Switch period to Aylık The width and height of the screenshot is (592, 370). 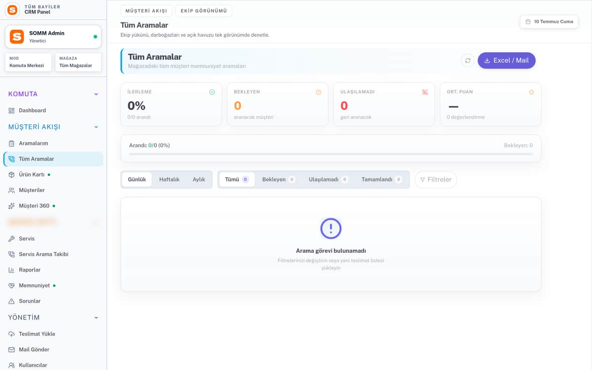click(199, 179)
